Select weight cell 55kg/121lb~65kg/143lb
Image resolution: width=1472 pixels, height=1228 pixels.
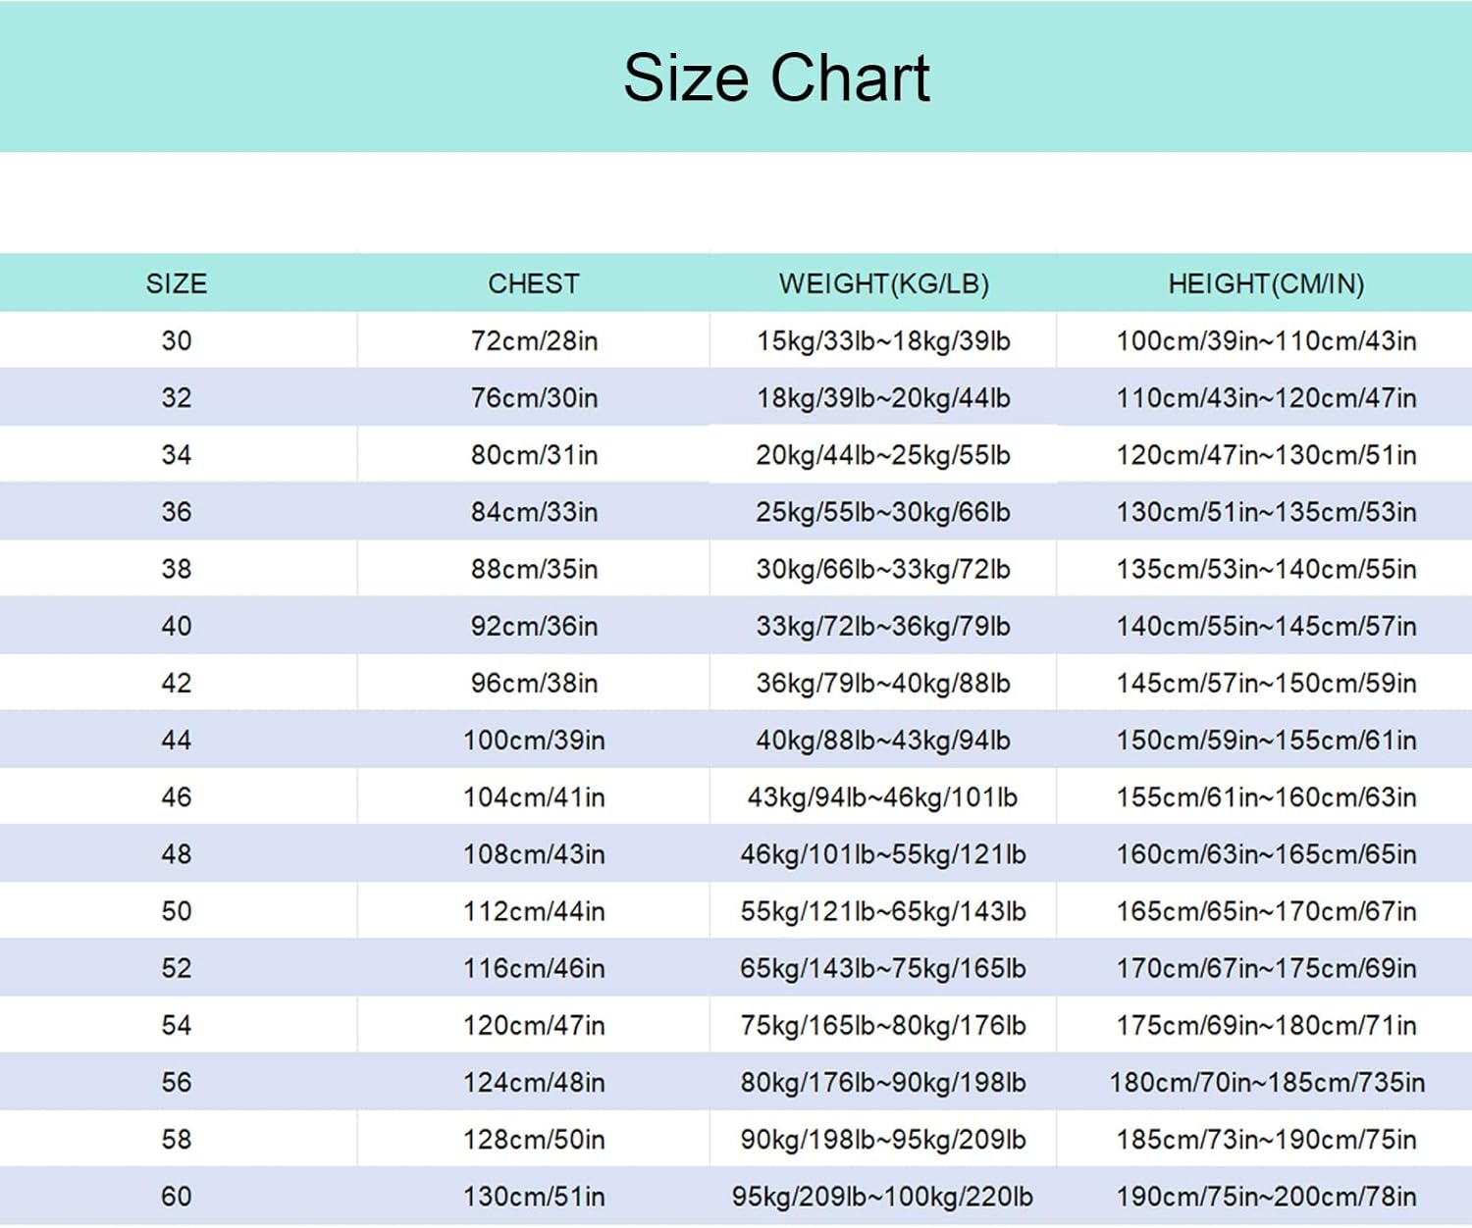point(883,911)
